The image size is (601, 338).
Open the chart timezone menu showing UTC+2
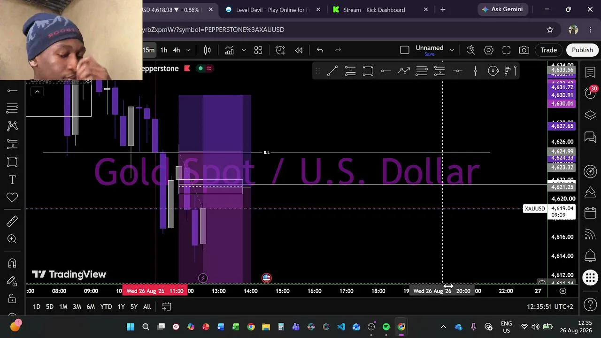click(550, 307)
